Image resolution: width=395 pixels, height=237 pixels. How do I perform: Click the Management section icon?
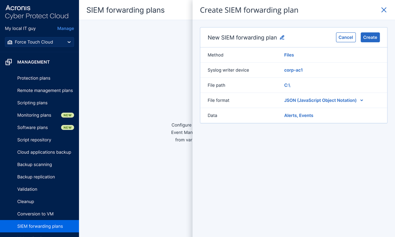8,62
